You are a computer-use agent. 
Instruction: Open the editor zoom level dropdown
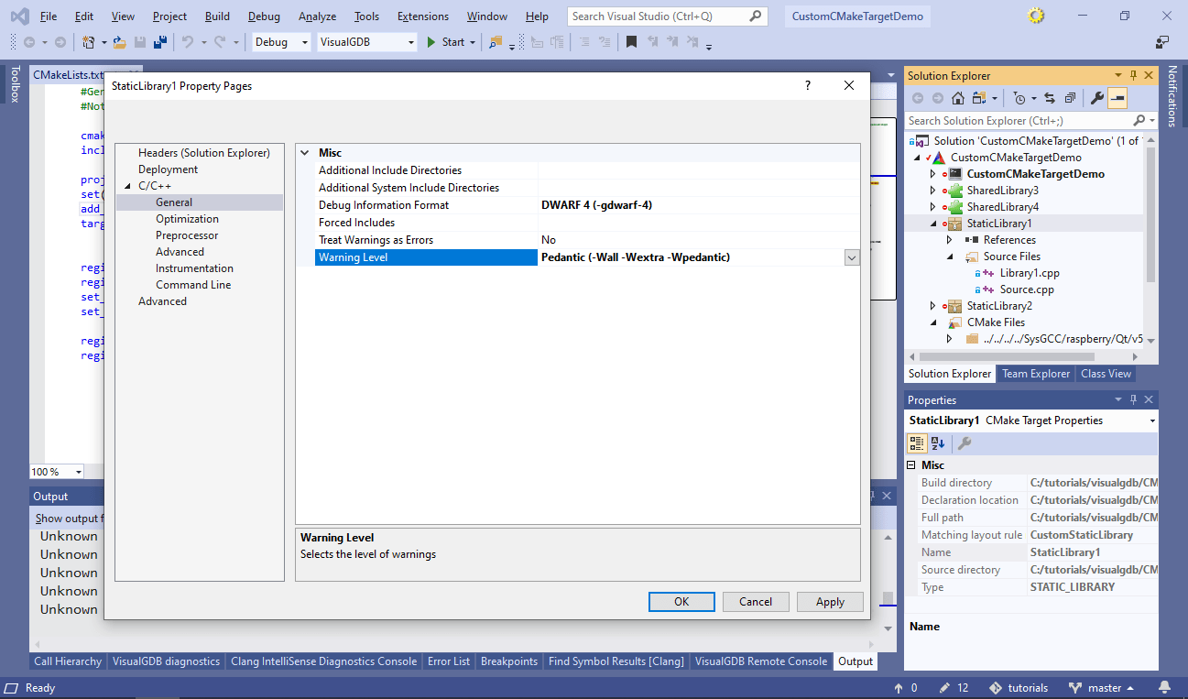pos(78,472)
